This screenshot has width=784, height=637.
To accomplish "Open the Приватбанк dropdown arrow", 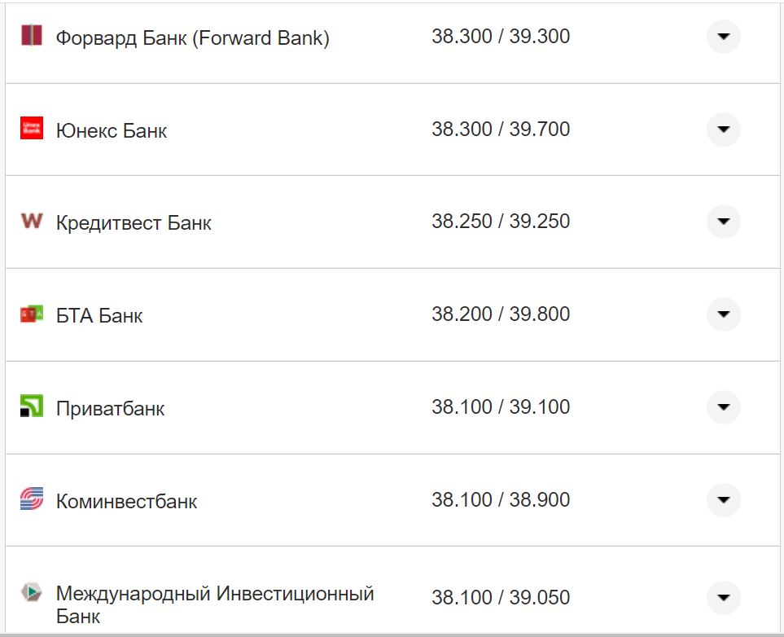I will click(723, 406).
